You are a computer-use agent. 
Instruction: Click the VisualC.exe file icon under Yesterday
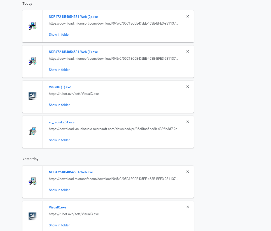(x=32, y=216)
